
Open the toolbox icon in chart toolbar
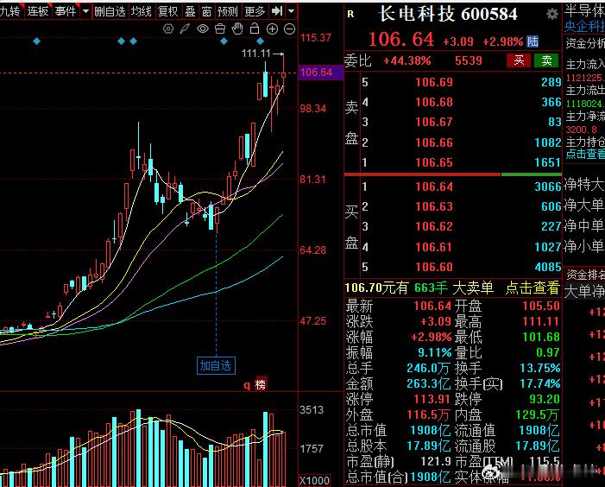(x=220, y=29)
